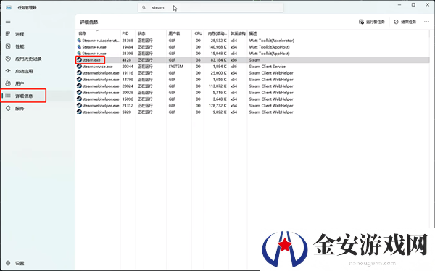The width and height of the screenshot is (435, 271).
Task: Click memory value 25,000 K
Action: click(219, 73)
